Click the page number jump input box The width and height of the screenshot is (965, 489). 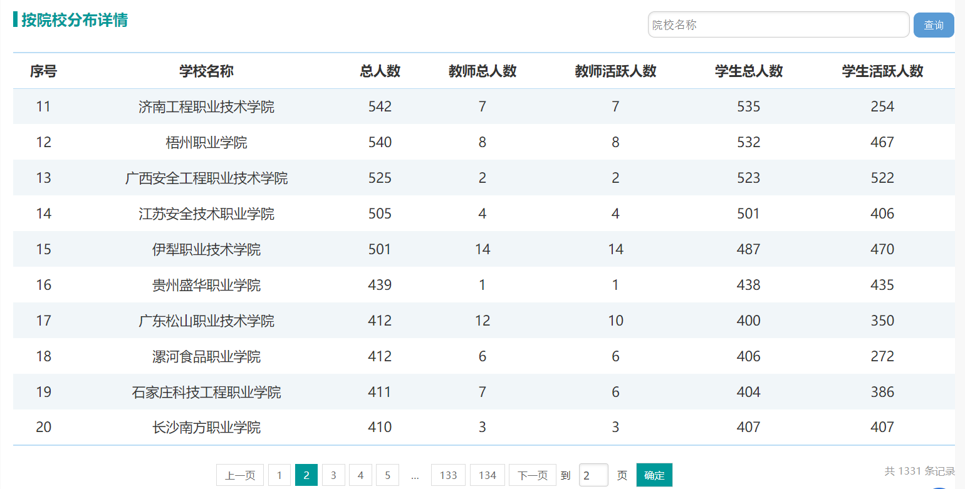pyautogui.click(x=593, y=475)
